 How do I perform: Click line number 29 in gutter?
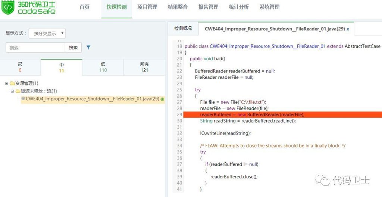click(179, 114)
